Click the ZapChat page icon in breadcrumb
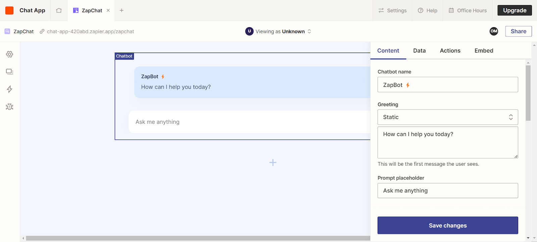 [7, 31]
